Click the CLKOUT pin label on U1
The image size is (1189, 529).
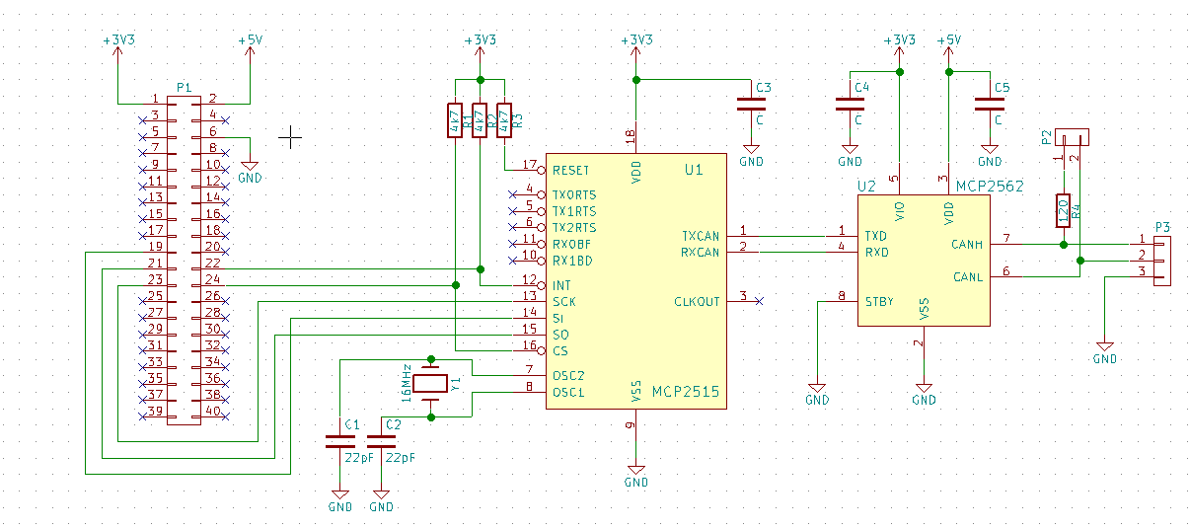point(697,301)
